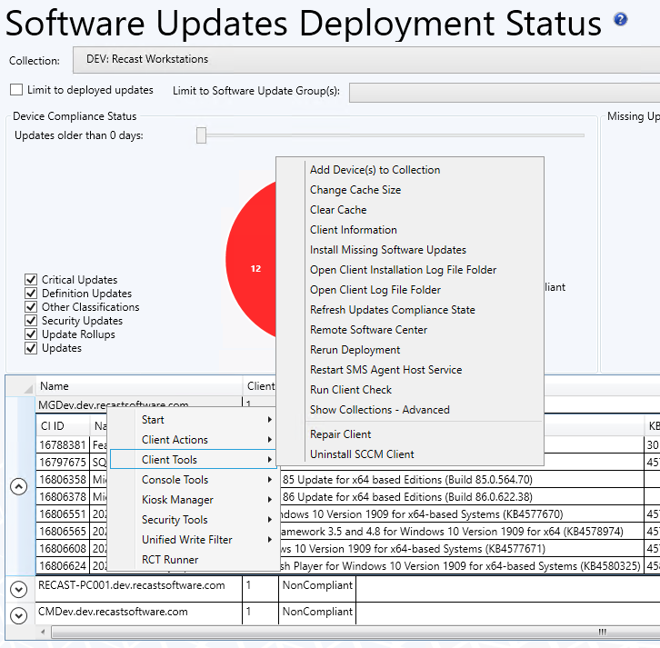Expand the Unified Write Filter submenu
Screen dimensions: 660x648
[193, 540]
